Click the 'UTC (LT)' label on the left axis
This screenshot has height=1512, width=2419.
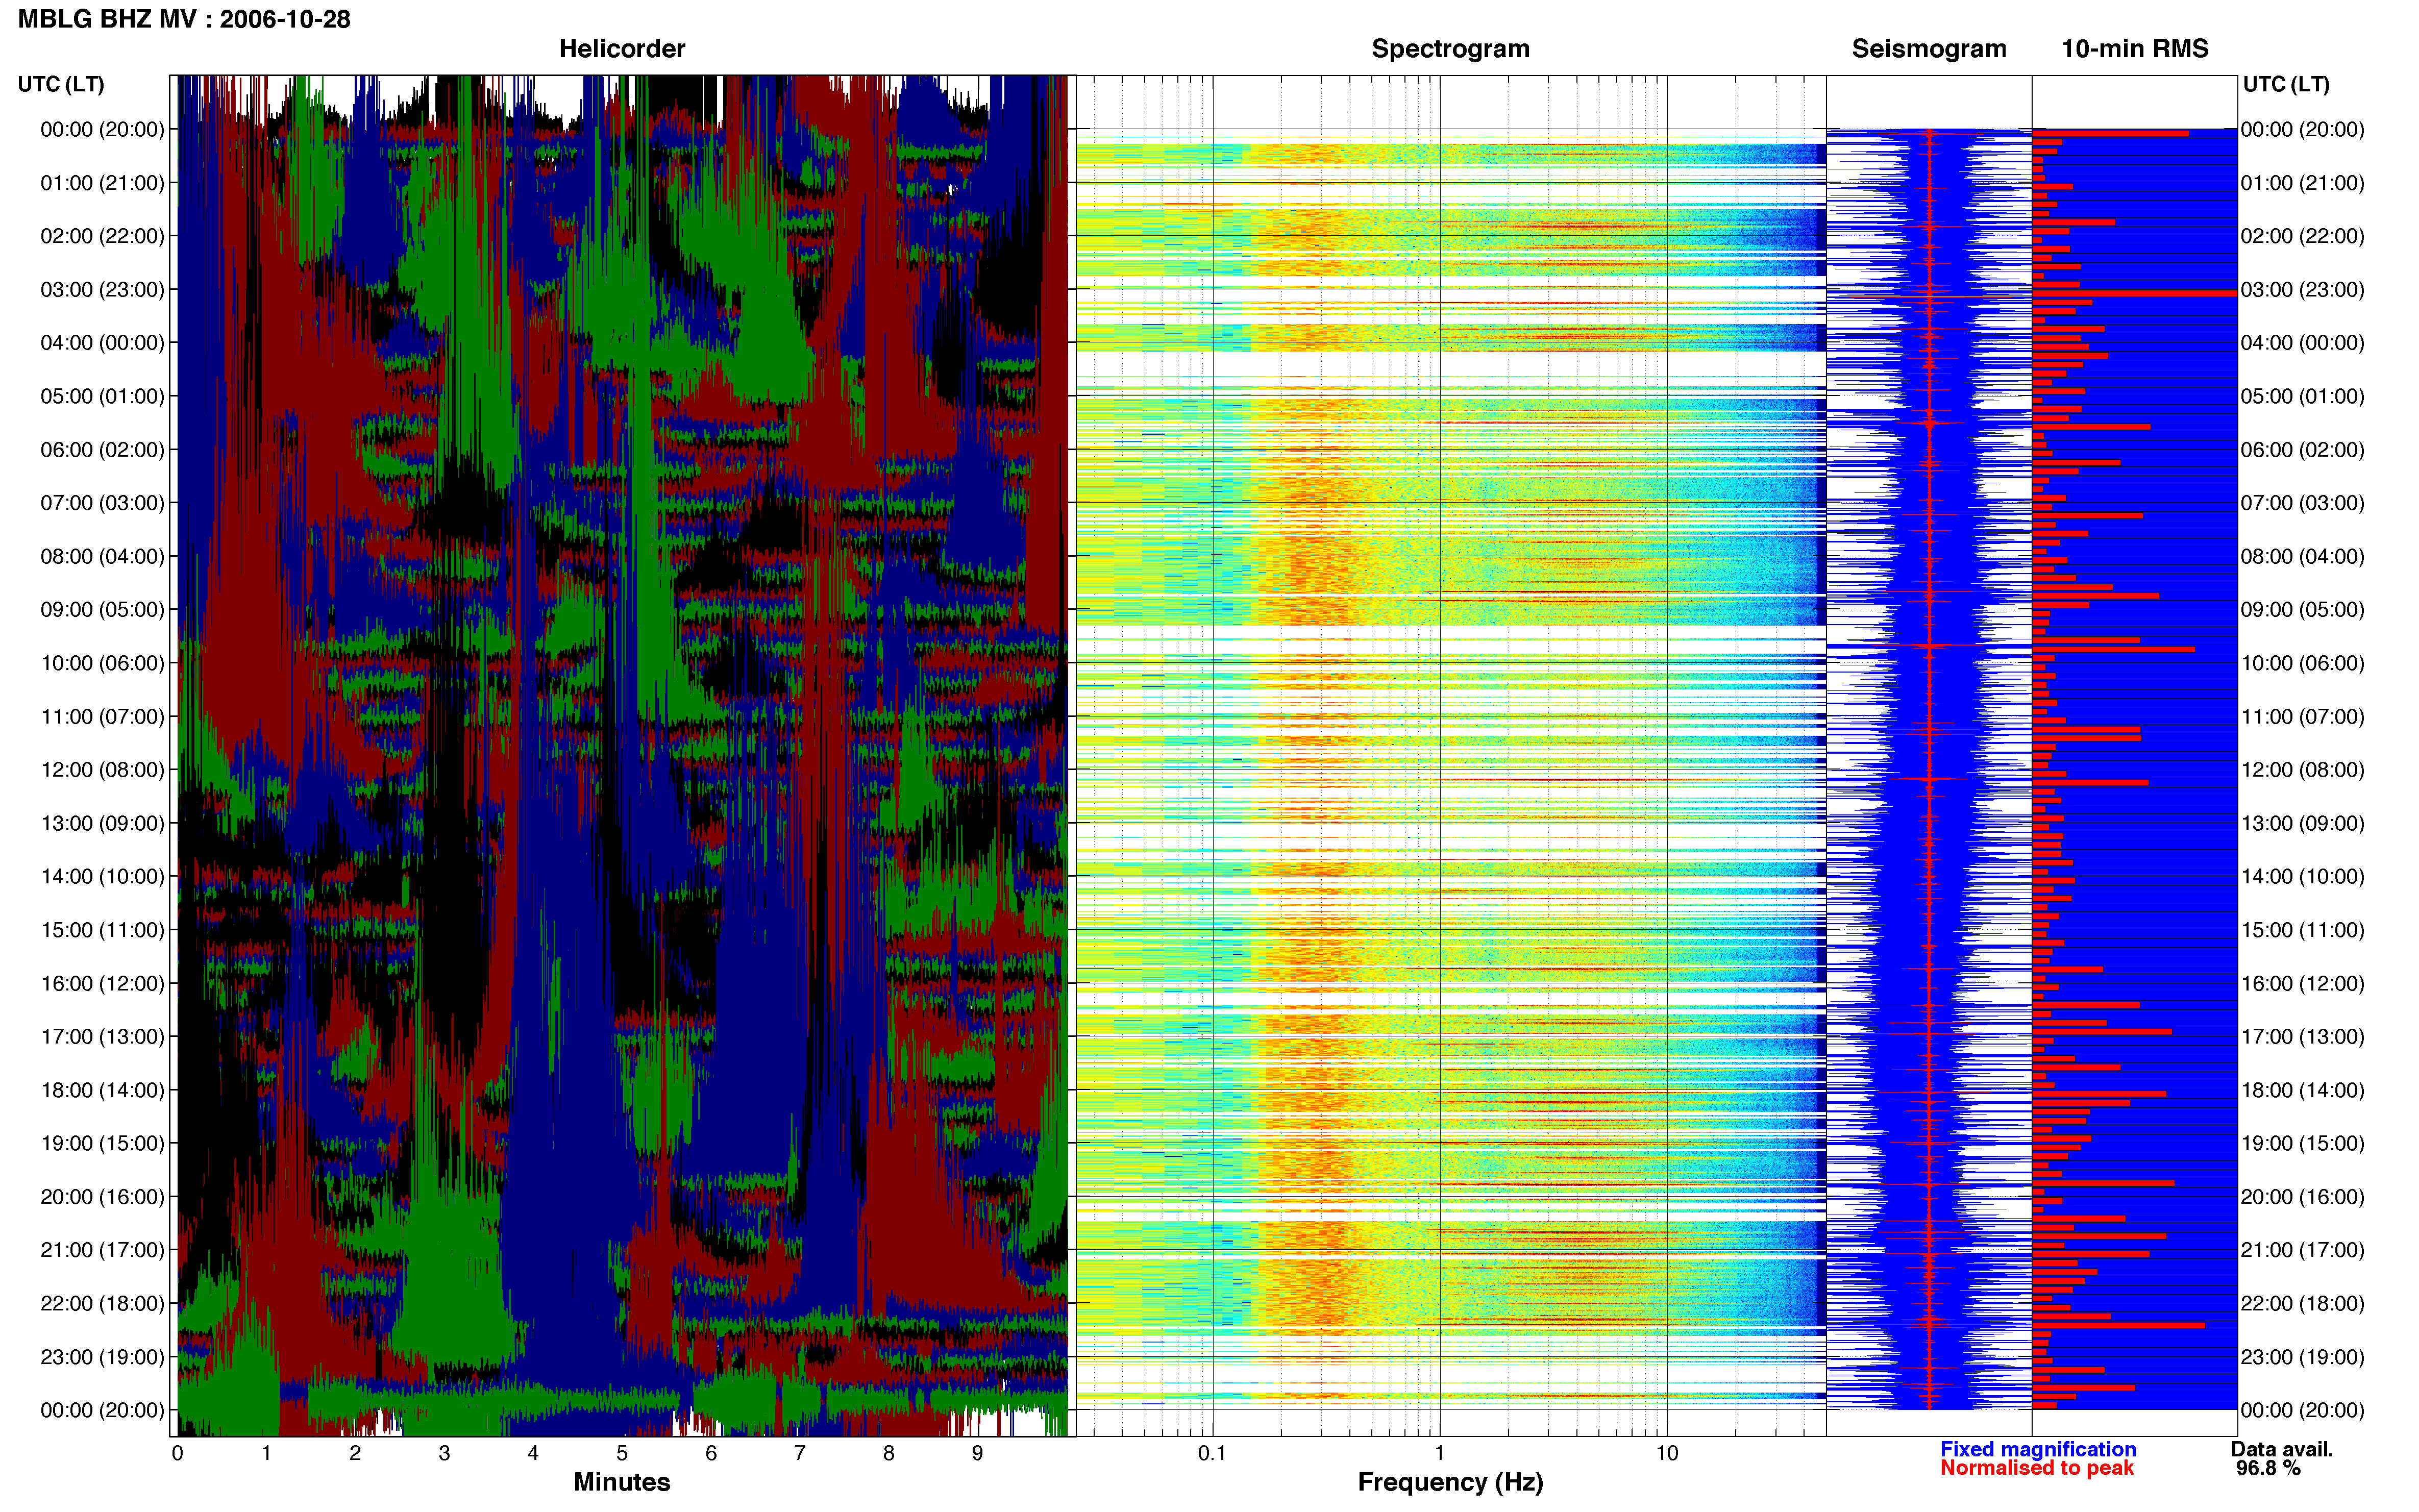(61, 84)
